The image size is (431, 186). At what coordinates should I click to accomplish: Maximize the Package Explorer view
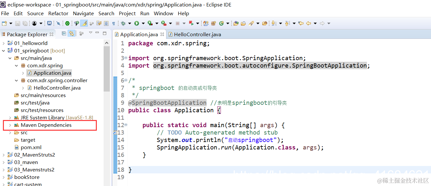[x=105, y=33]
